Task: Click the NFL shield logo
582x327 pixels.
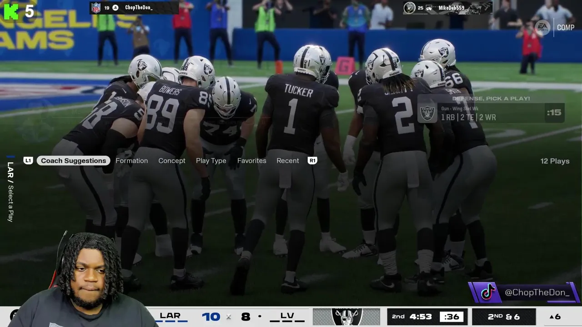Action: [95, 8]
